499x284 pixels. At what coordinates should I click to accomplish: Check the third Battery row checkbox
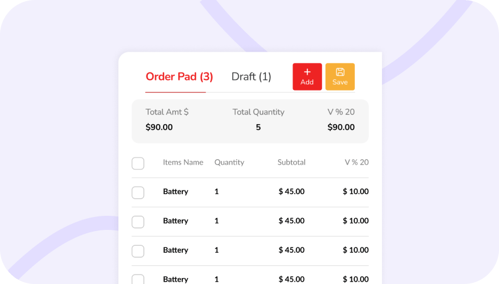(138, 251)
